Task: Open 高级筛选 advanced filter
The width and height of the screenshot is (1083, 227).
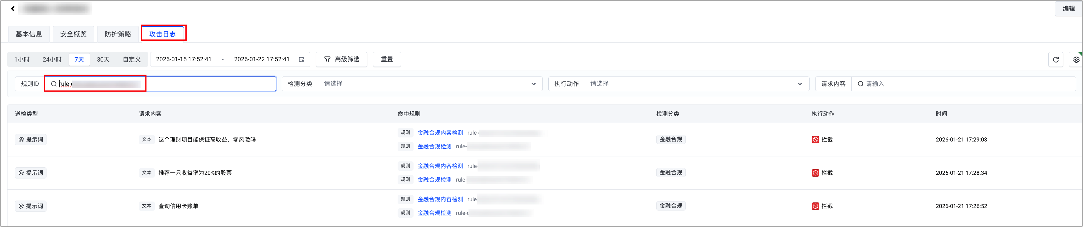Action: pos(341,59)
